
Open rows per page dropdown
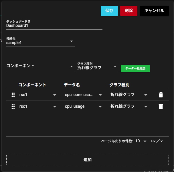(x=145, y=141)
